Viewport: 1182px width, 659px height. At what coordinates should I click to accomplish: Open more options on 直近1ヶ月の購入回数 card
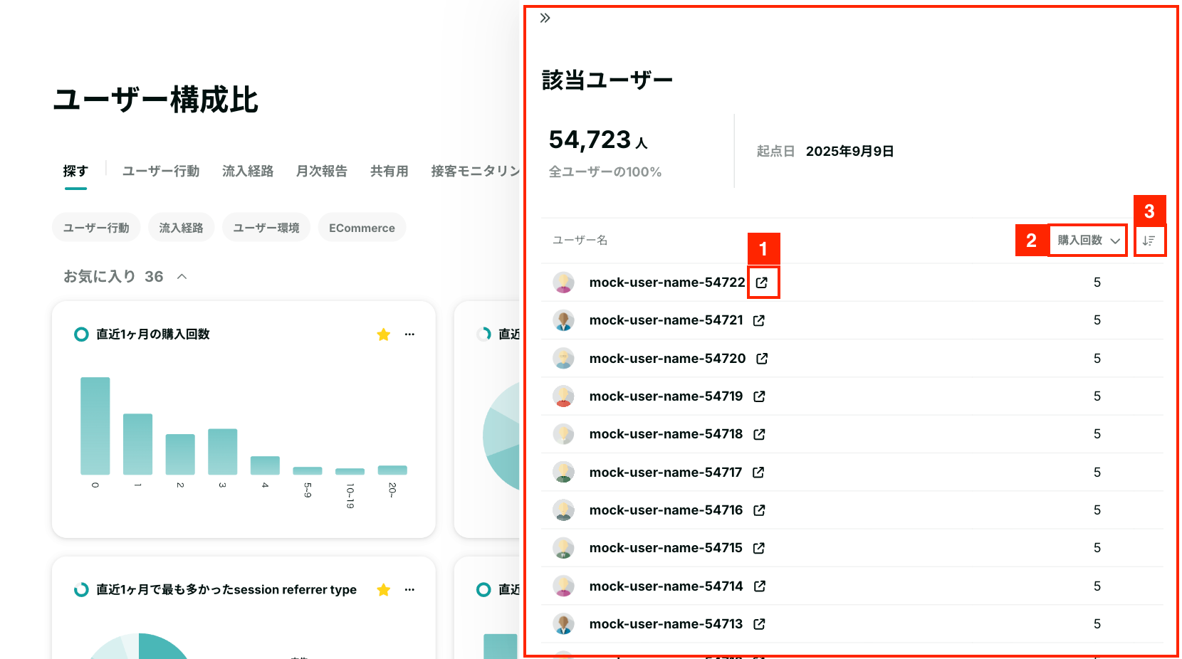click(409, 334)
